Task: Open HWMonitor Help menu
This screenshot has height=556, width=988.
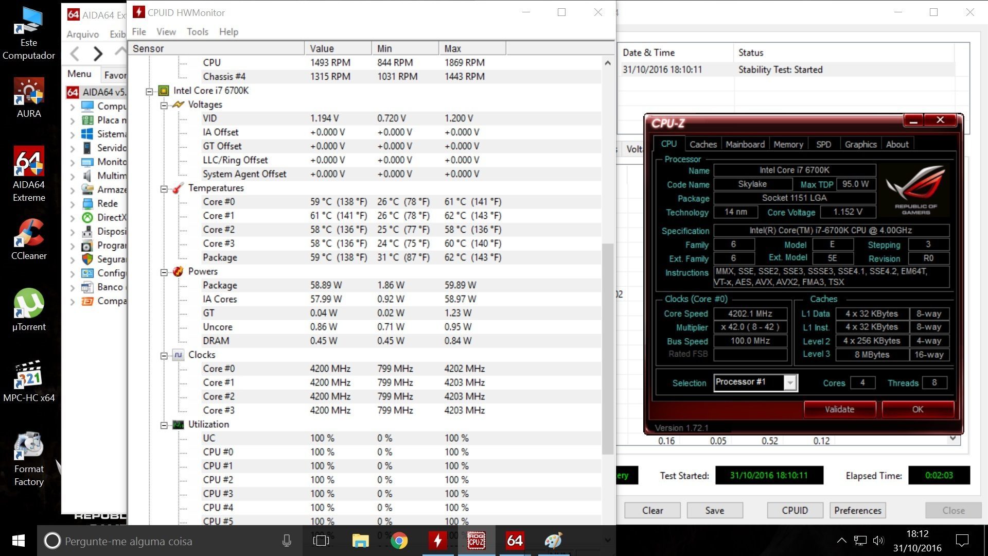Action: point(228,31)
